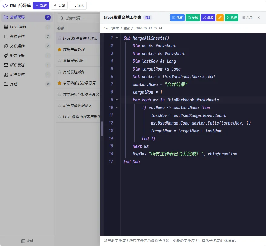
Task: Select the 数据去重处理 snippet name
Action: (x=74, y=50)
